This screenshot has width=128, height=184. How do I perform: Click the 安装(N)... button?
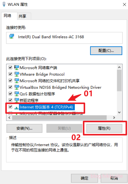pyautogui.click(x=24, y=128)
